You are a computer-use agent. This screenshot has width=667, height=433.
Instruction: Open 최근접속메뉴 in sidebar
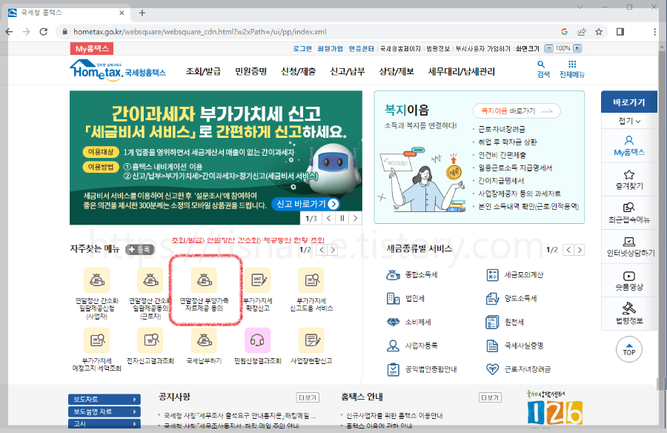click(629, 213)
